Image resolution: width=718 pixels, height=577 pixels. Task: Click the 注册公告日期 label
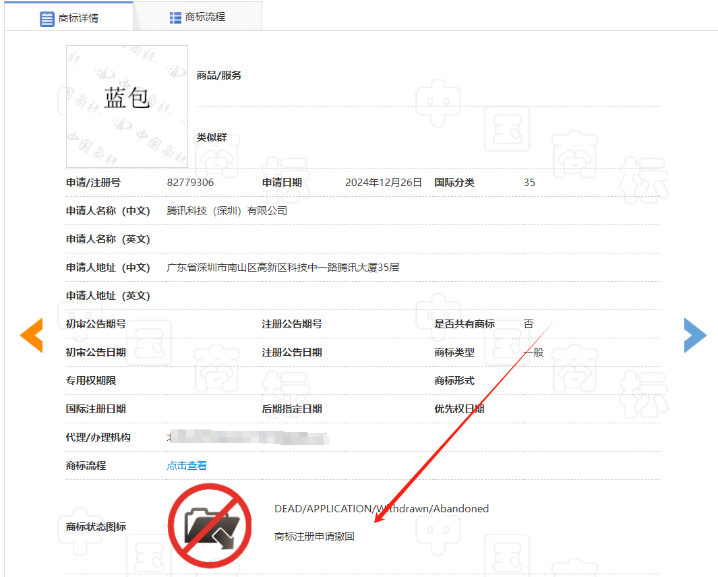tap(292, 353)
